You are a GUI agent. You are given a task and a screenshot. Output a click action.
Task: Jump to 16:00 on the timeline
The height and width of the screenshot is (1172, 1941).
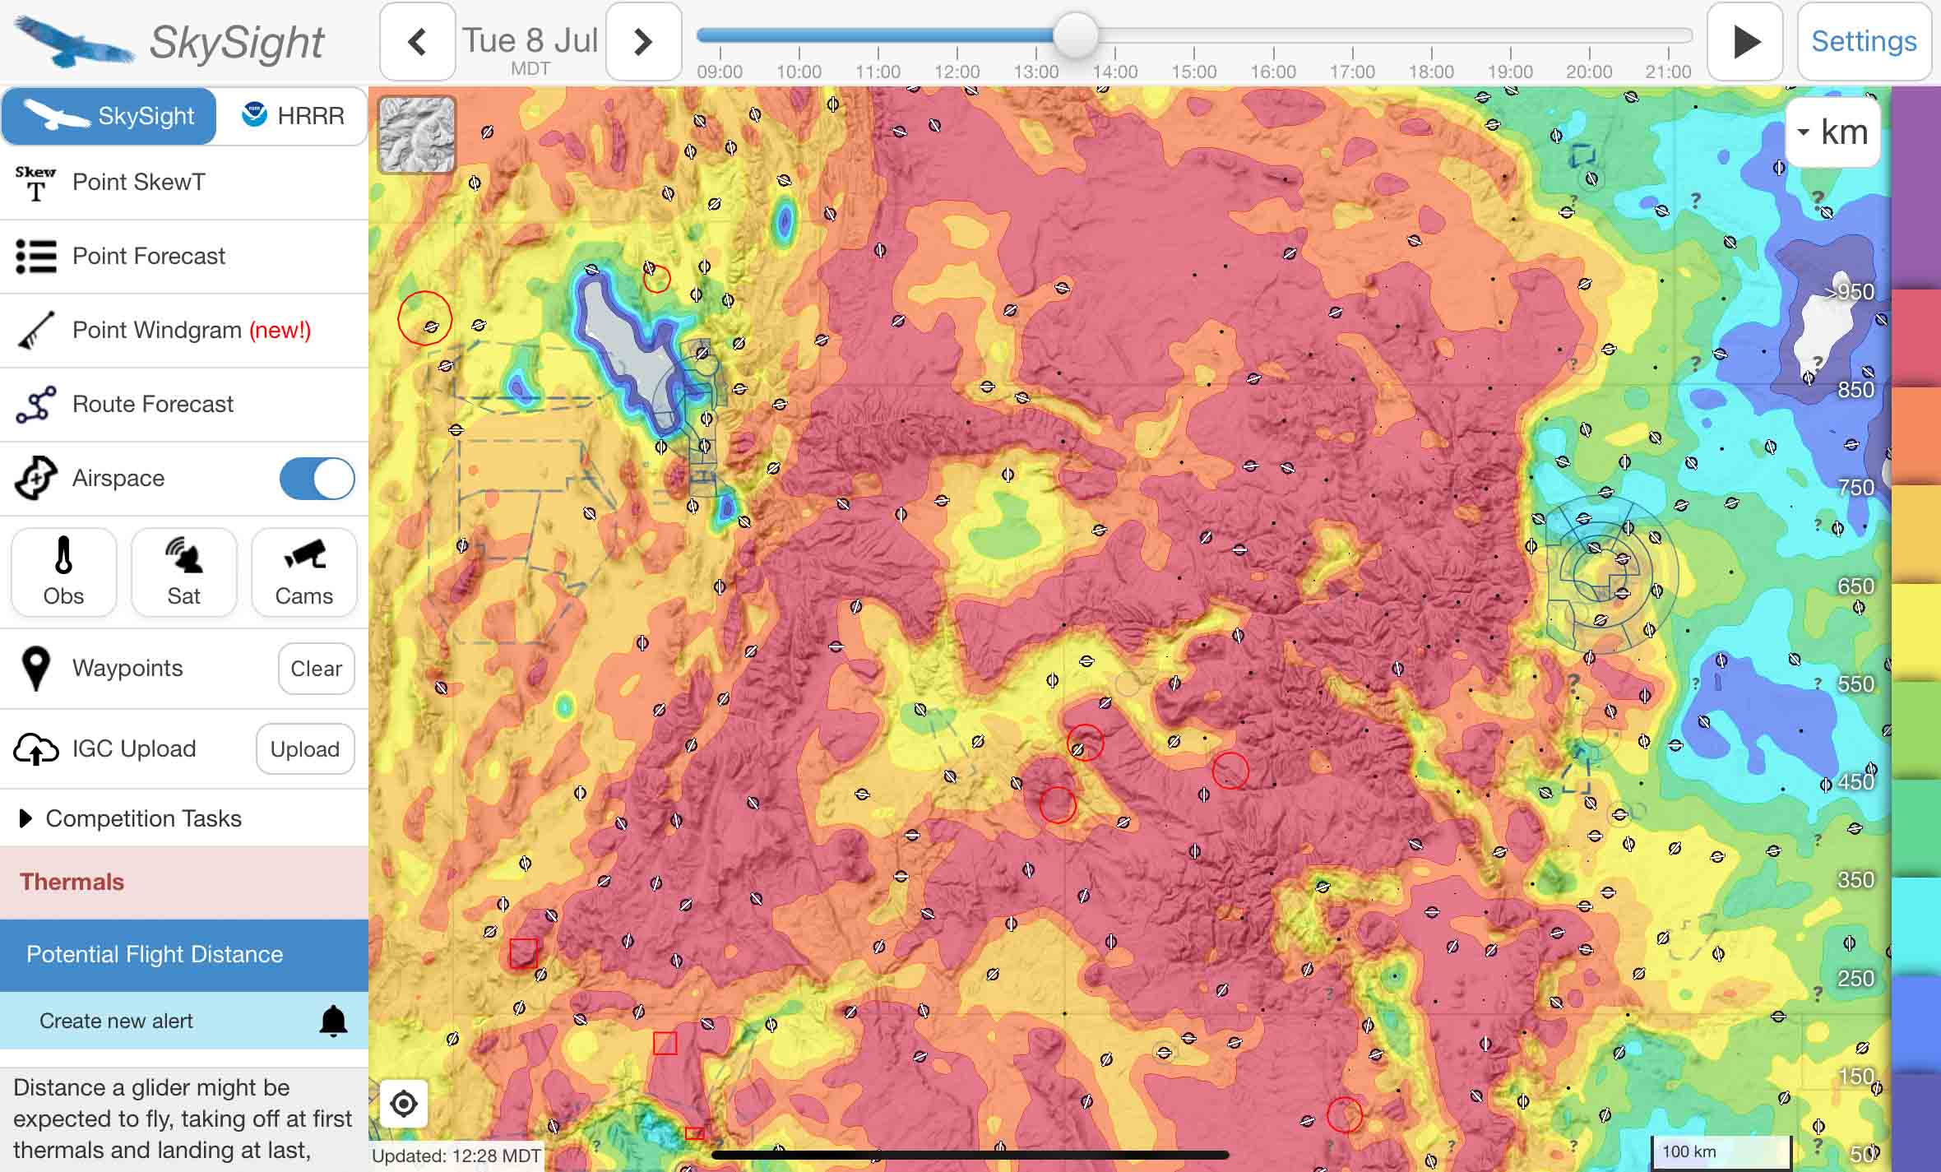(x=1273, y=72)
